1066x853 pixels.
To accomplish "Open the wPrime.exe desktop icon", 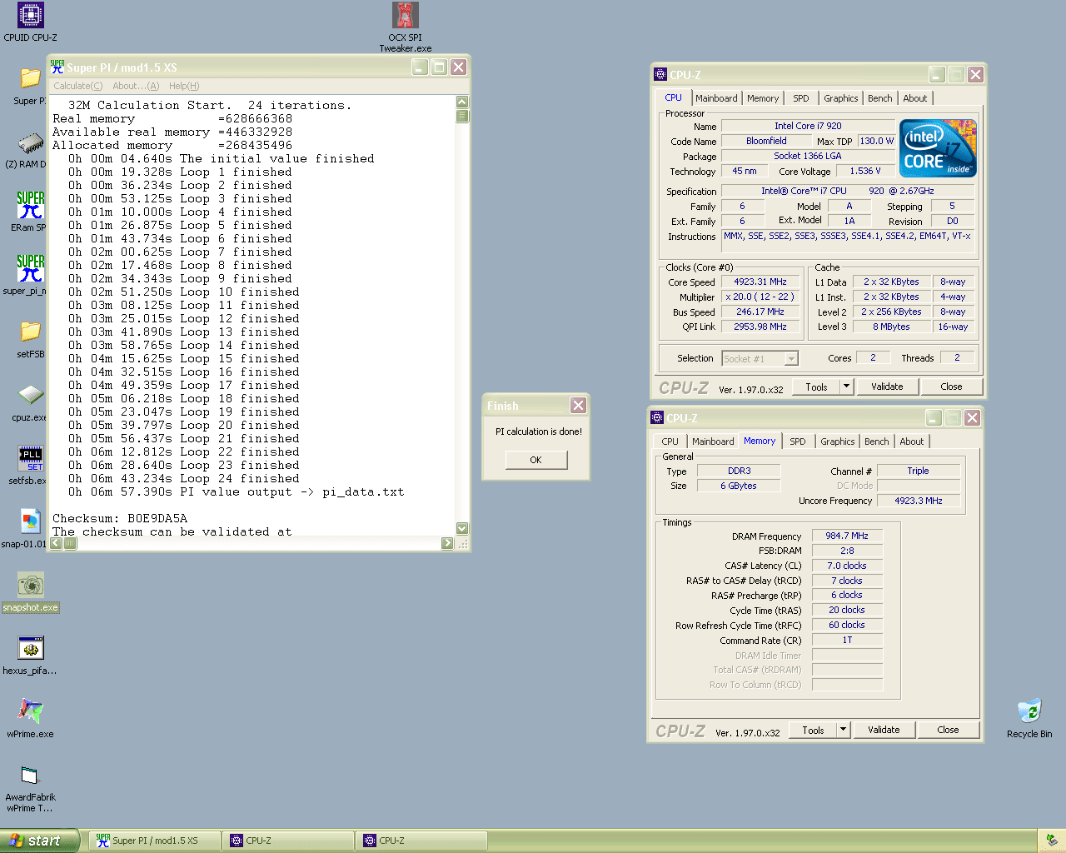I will tap(30, 711).
